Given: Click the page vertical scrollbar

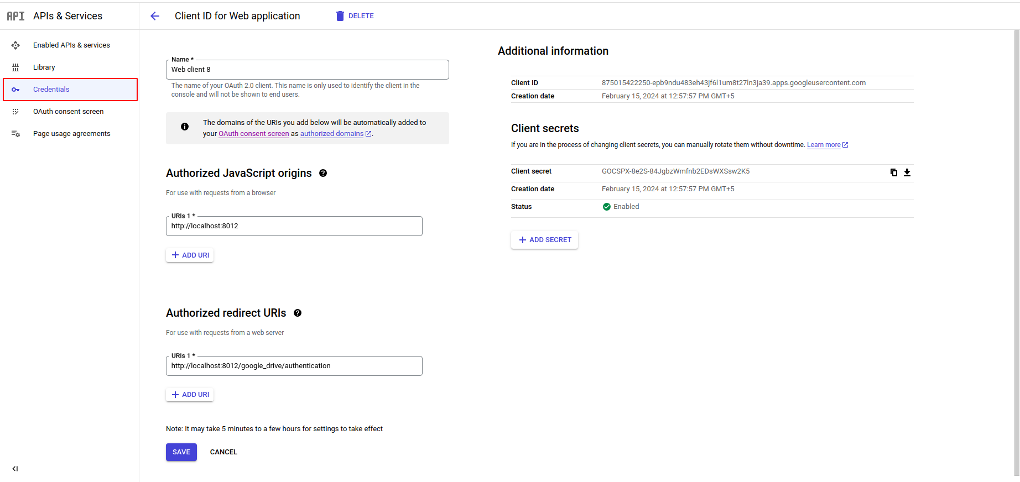Looking at the screenshot, I should coord(1017,253).
